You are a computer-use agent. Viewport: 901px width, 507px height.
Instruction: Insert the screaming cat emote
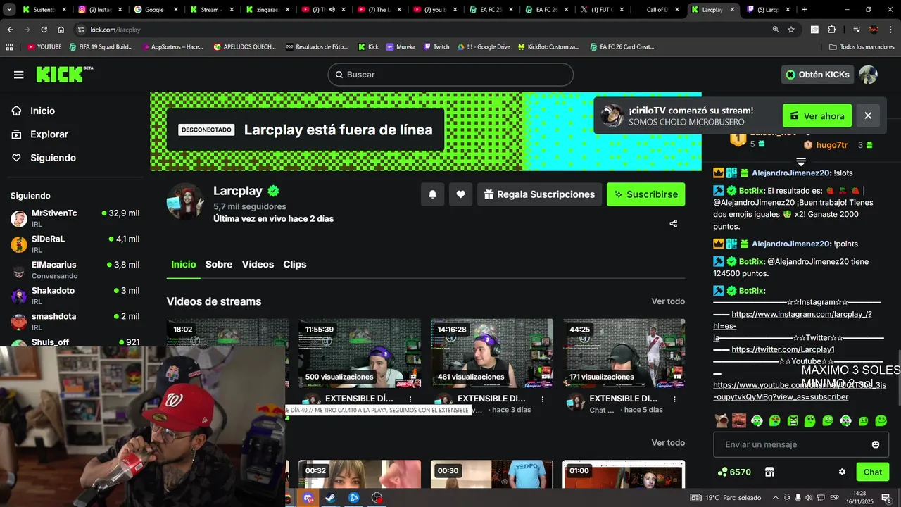click(x=722, y=420)
